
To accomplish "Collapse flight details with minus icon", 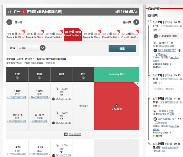I will coord(156,36).
